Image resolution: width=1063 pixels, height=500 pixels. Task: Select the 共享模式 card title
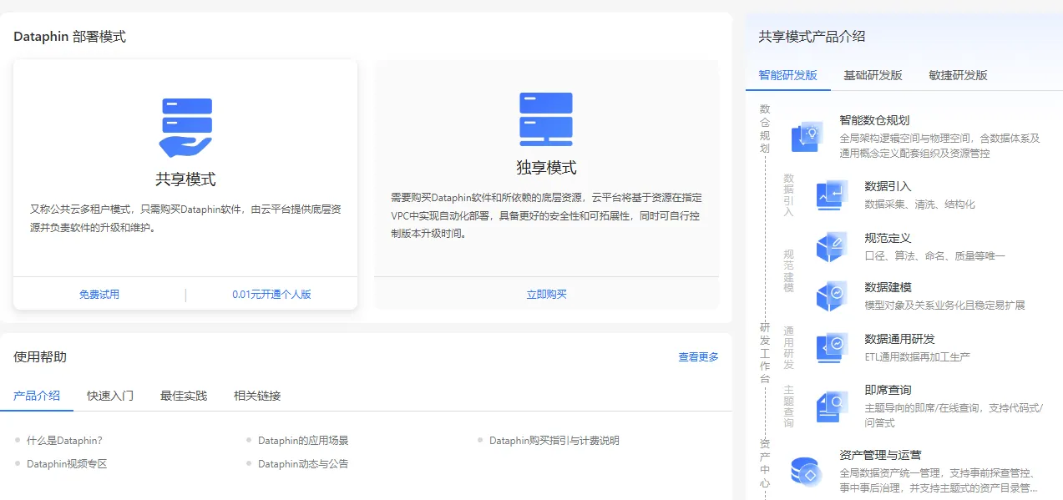185,179
